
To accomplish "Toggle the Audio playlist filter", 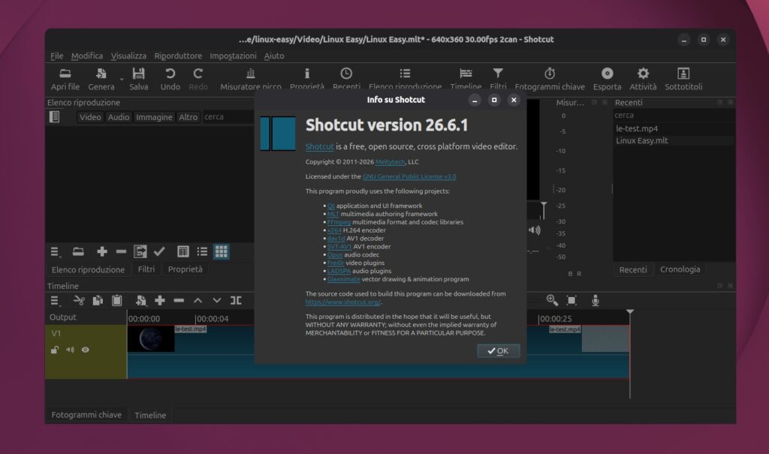I will (x=119, y=116).
